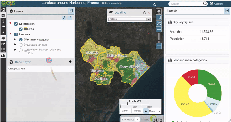This screenshot has height=122, width=231.
Task: Open the bookmarks star icon in sidebar
Action: 3,32
